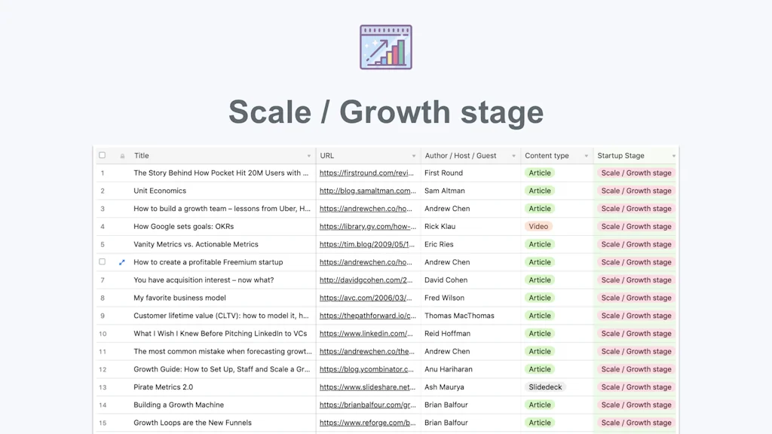Open the expand-record icon on the Freemium startup row
Viewport: 772px width, 434px height.
click(x=122, y=262)
